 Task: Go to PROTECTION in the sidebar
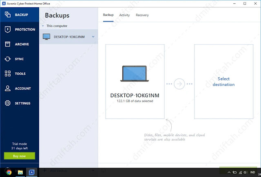coord(25,30)
